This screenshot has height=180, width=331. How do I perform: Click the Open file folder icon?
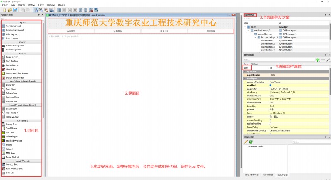(10, 10)
